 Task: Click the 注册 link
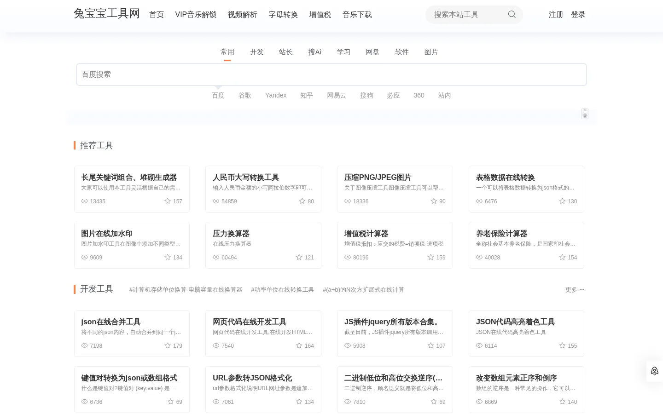(556, 15)
